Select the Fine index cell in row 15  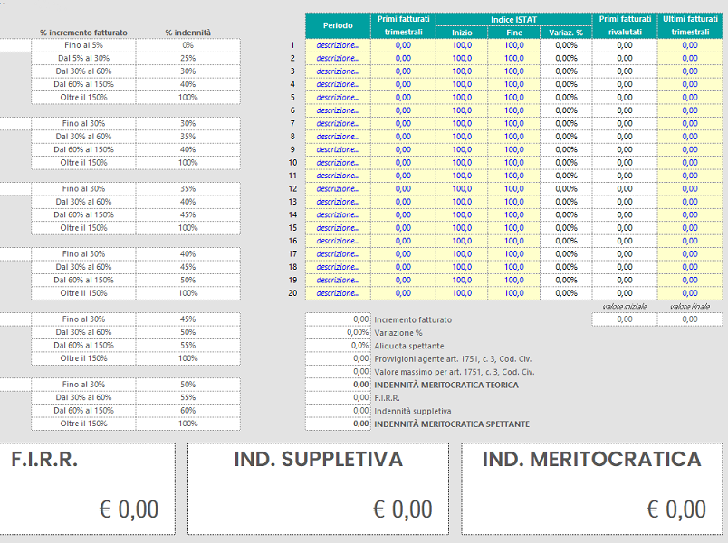click(514, 228)
